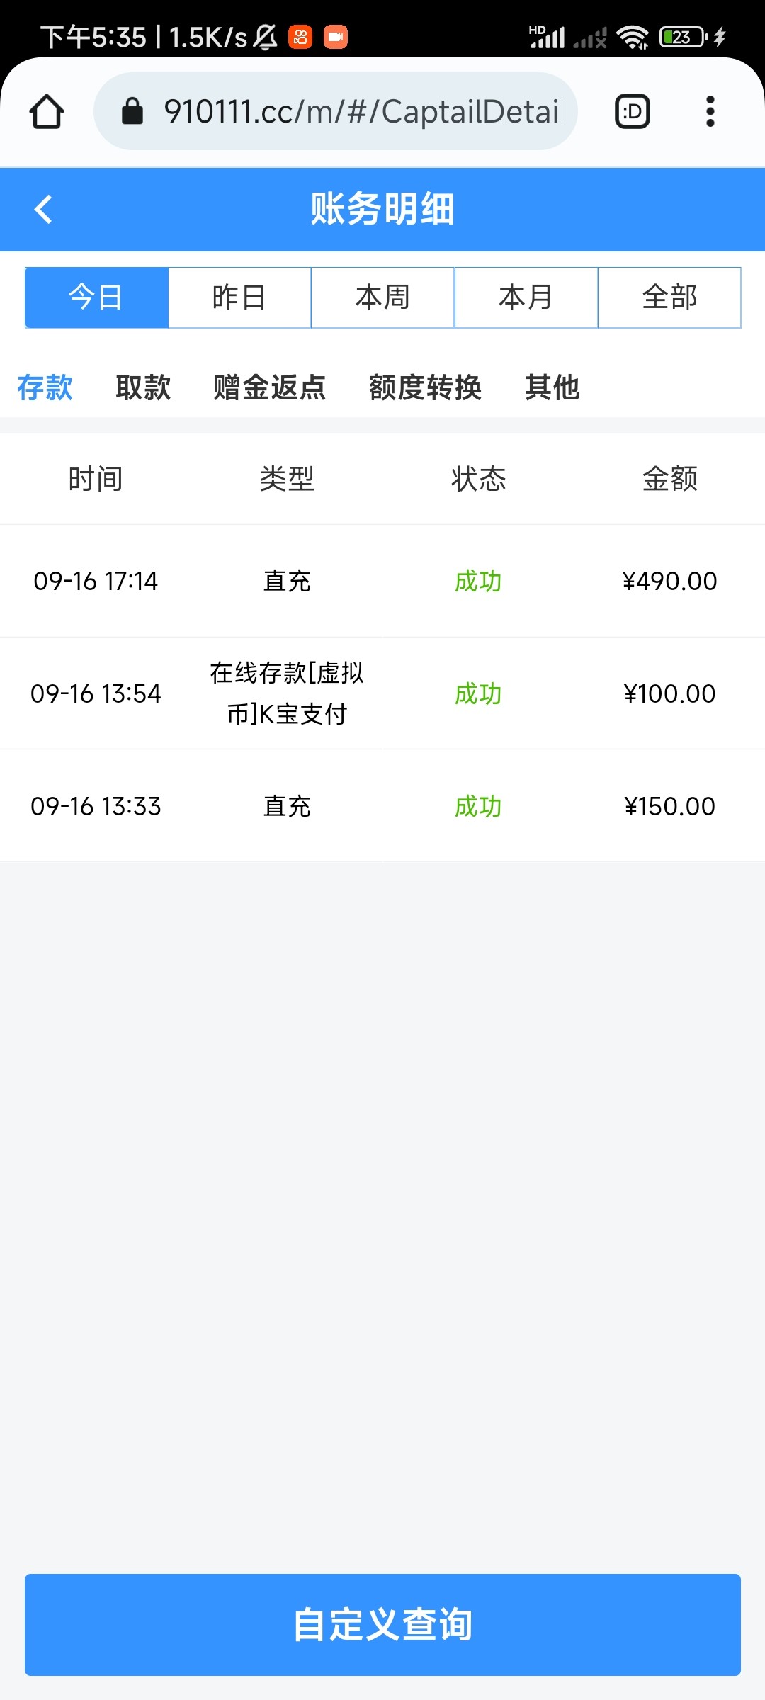The image size is (765, 1700).
Task: Open the 额度转换 tab
Action: [425, 387]
